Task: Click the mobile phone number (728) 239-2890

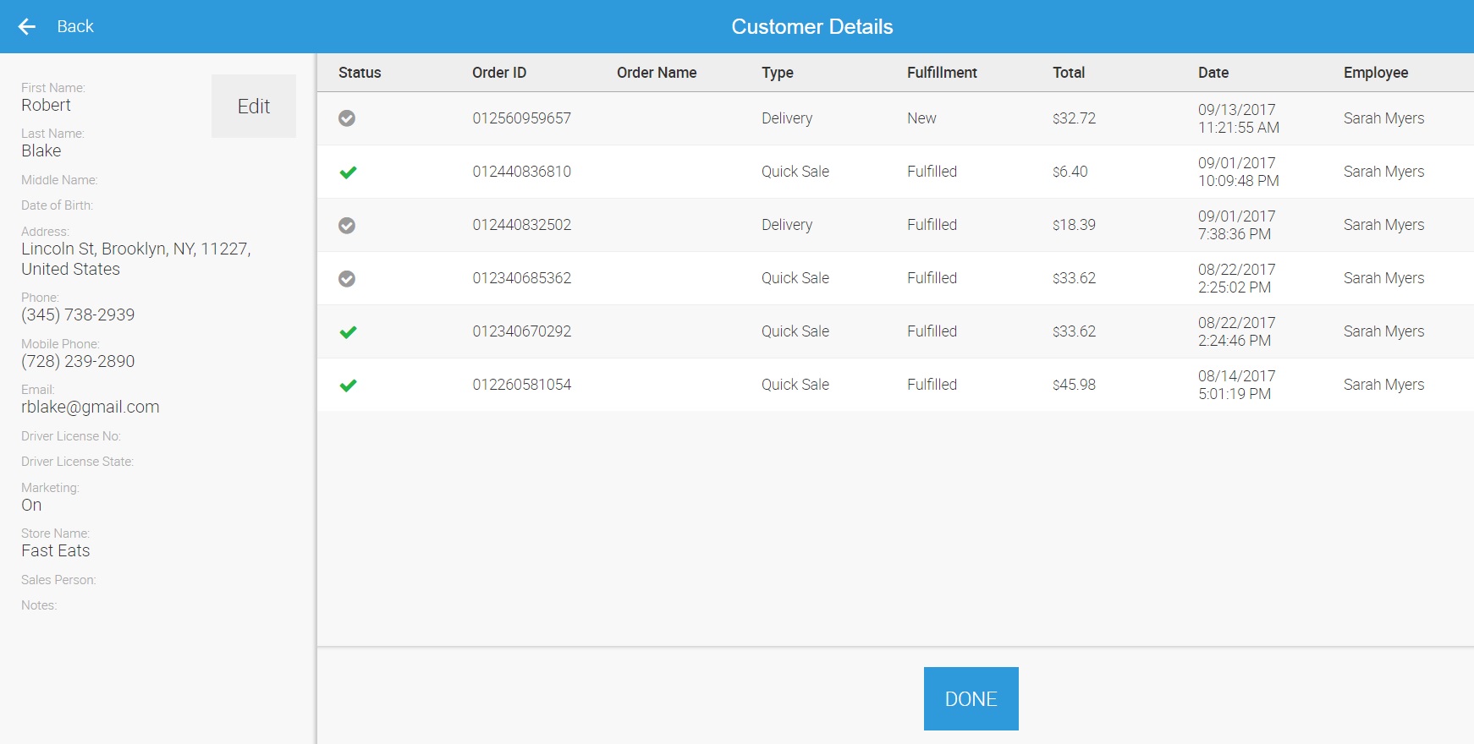Action: pos(78,361)
